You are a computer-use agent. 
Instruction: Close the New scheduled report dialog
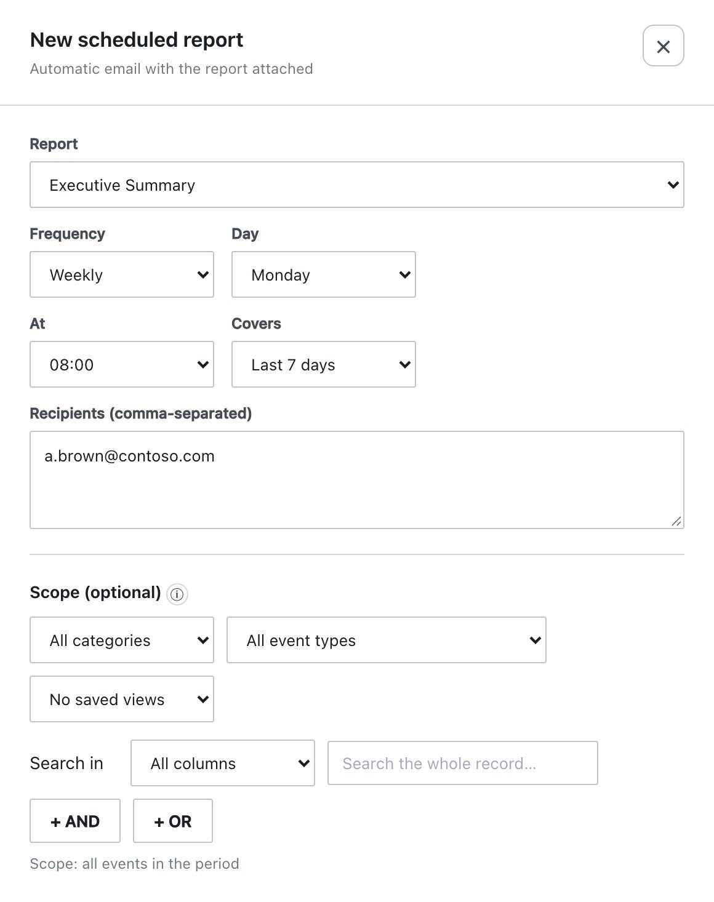pyautogui.click(x=663, y=46)
